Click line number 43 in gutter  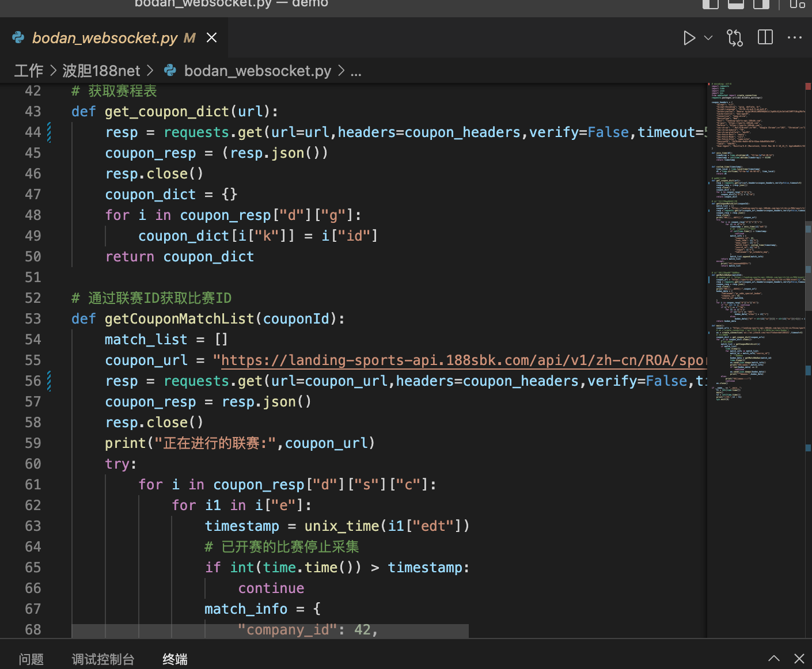pyautogui.click(x=33, y=112)
